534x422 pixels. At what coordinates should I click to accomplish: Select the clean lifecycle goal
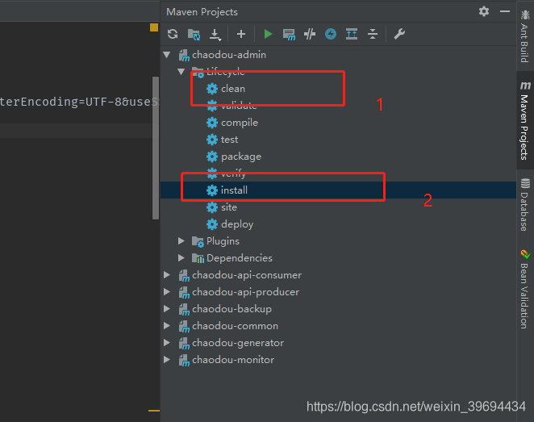tap(233, 89)
